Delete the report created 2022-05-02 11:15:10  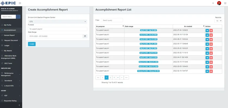pyautogui.click(x=211, y=53)
